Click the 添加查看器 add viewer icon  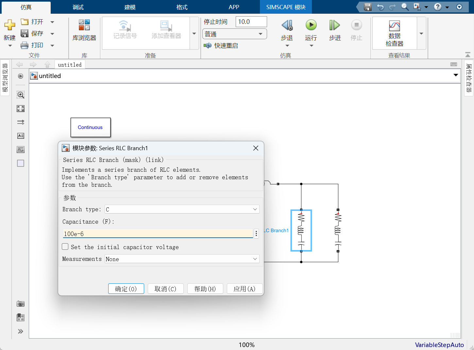click(x=166, y=25)
